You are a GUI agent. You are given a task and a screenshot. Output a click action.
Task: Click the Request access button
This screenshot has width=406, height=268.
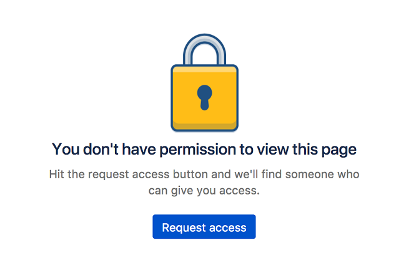point(204,227)
